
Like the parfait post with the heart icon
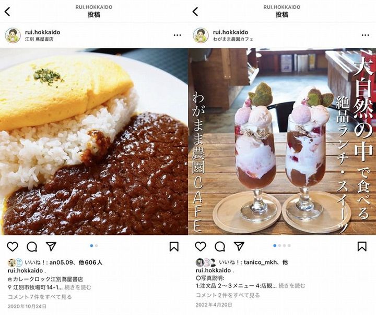(201, 246)
